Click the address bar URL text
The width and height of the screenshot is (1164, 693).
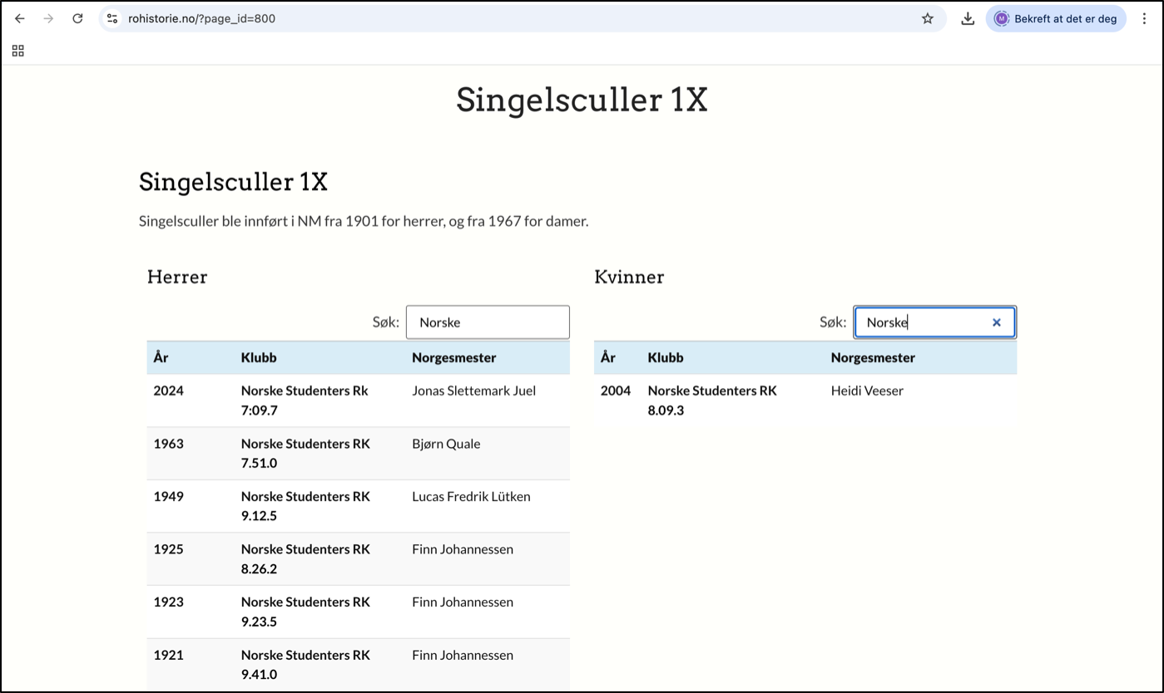pos(201,18)
